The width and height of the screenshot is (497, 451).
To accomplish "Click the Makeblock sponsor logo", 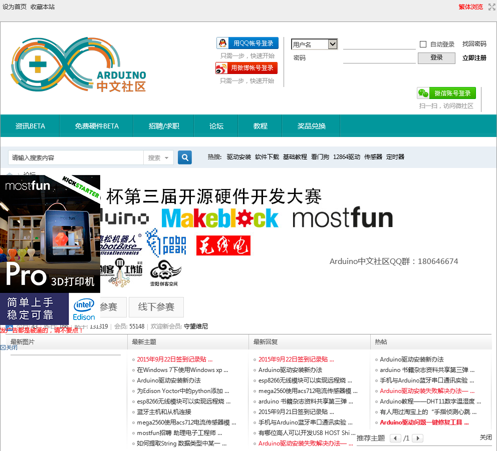I will click(220, 218).
